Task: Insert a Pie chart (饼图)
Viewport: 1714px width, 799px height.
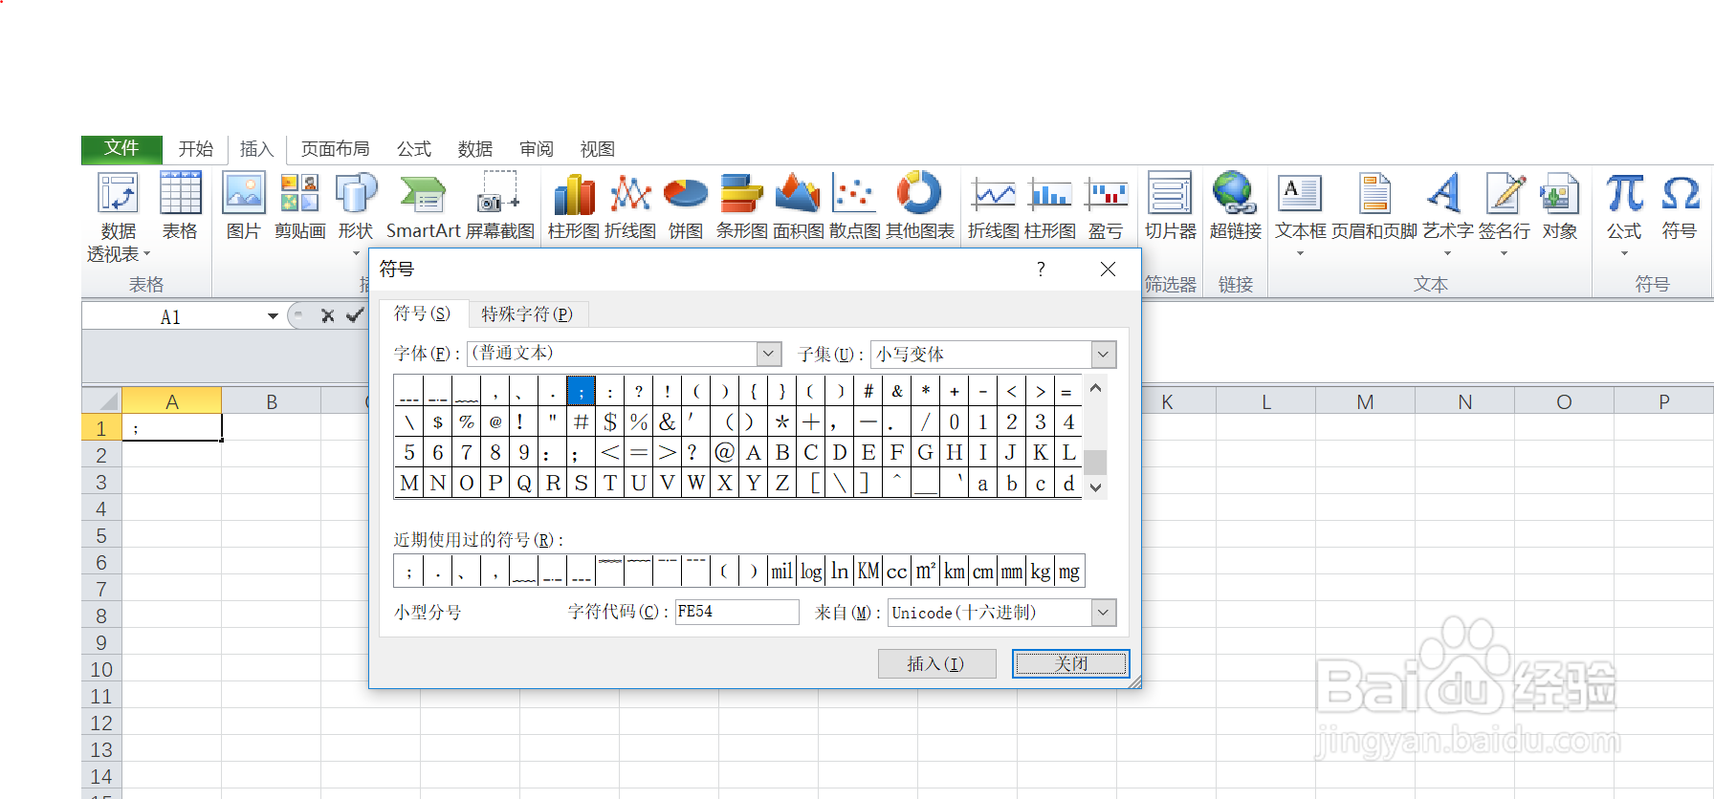Action: 686,205
